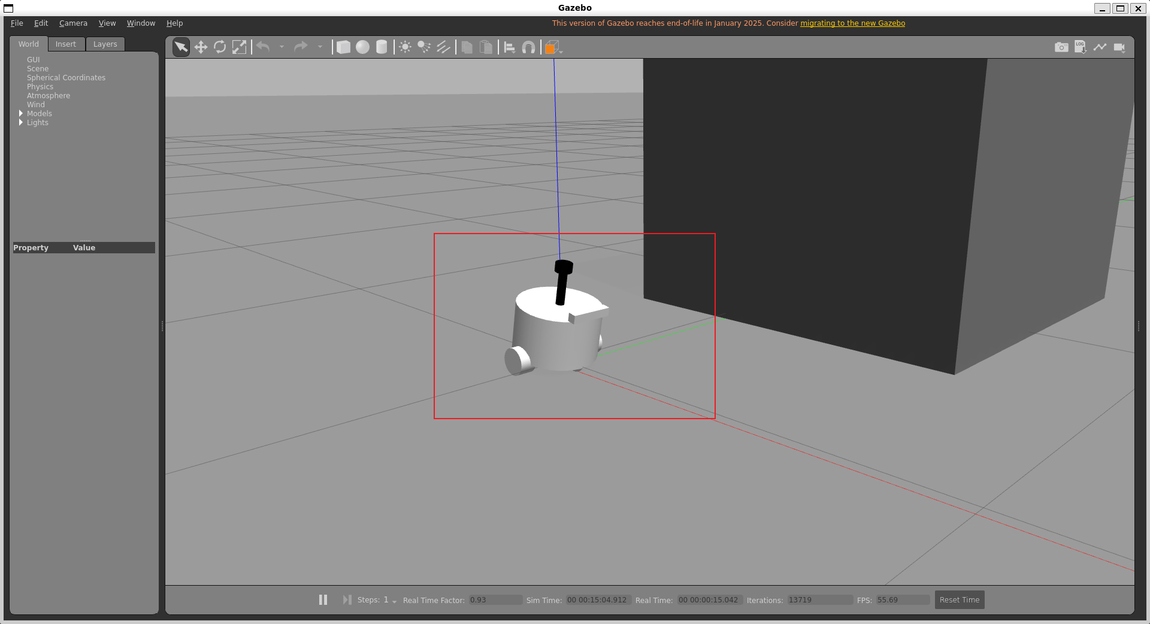Select the Translate mode tool
Screen dimensions: 1150x624
pos(201,47)
